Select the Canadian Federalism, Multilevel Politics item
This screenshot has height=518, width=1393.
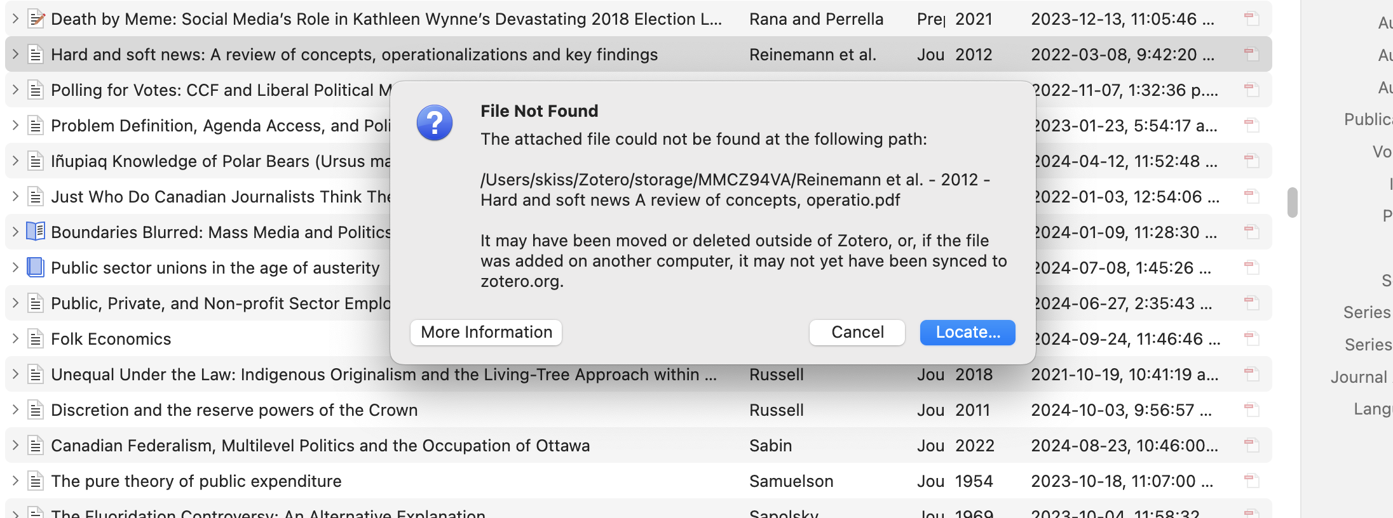pyautogui.click(x=639, y=446)
